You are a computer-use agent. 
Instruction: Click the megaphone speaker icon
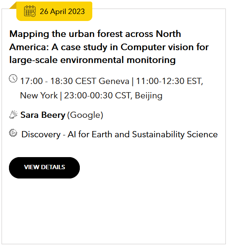[x=13, y=115]
